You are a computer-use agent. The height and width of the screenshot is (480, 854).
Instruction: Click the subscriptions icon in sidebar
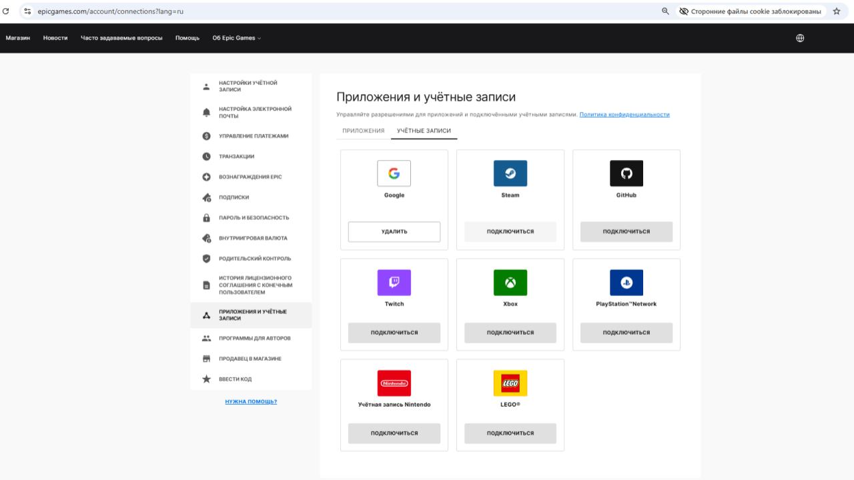tap(206, 197)
